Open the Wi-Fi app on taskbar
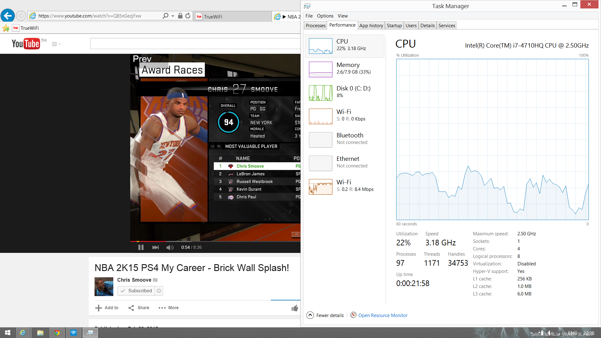 click(x=74, y=333)
